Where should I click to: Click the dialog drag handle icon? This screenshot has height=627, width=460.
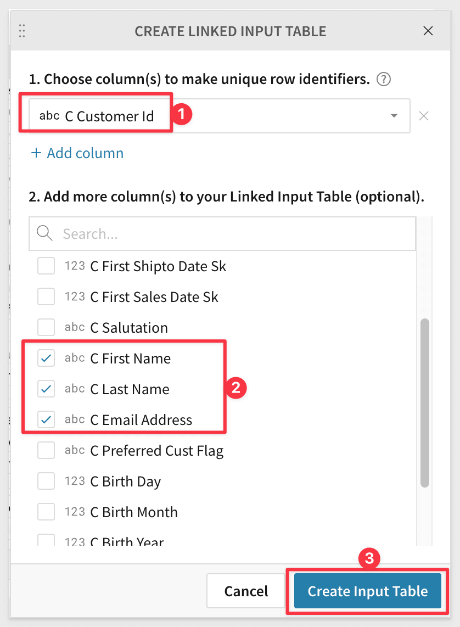click(22, 31)
